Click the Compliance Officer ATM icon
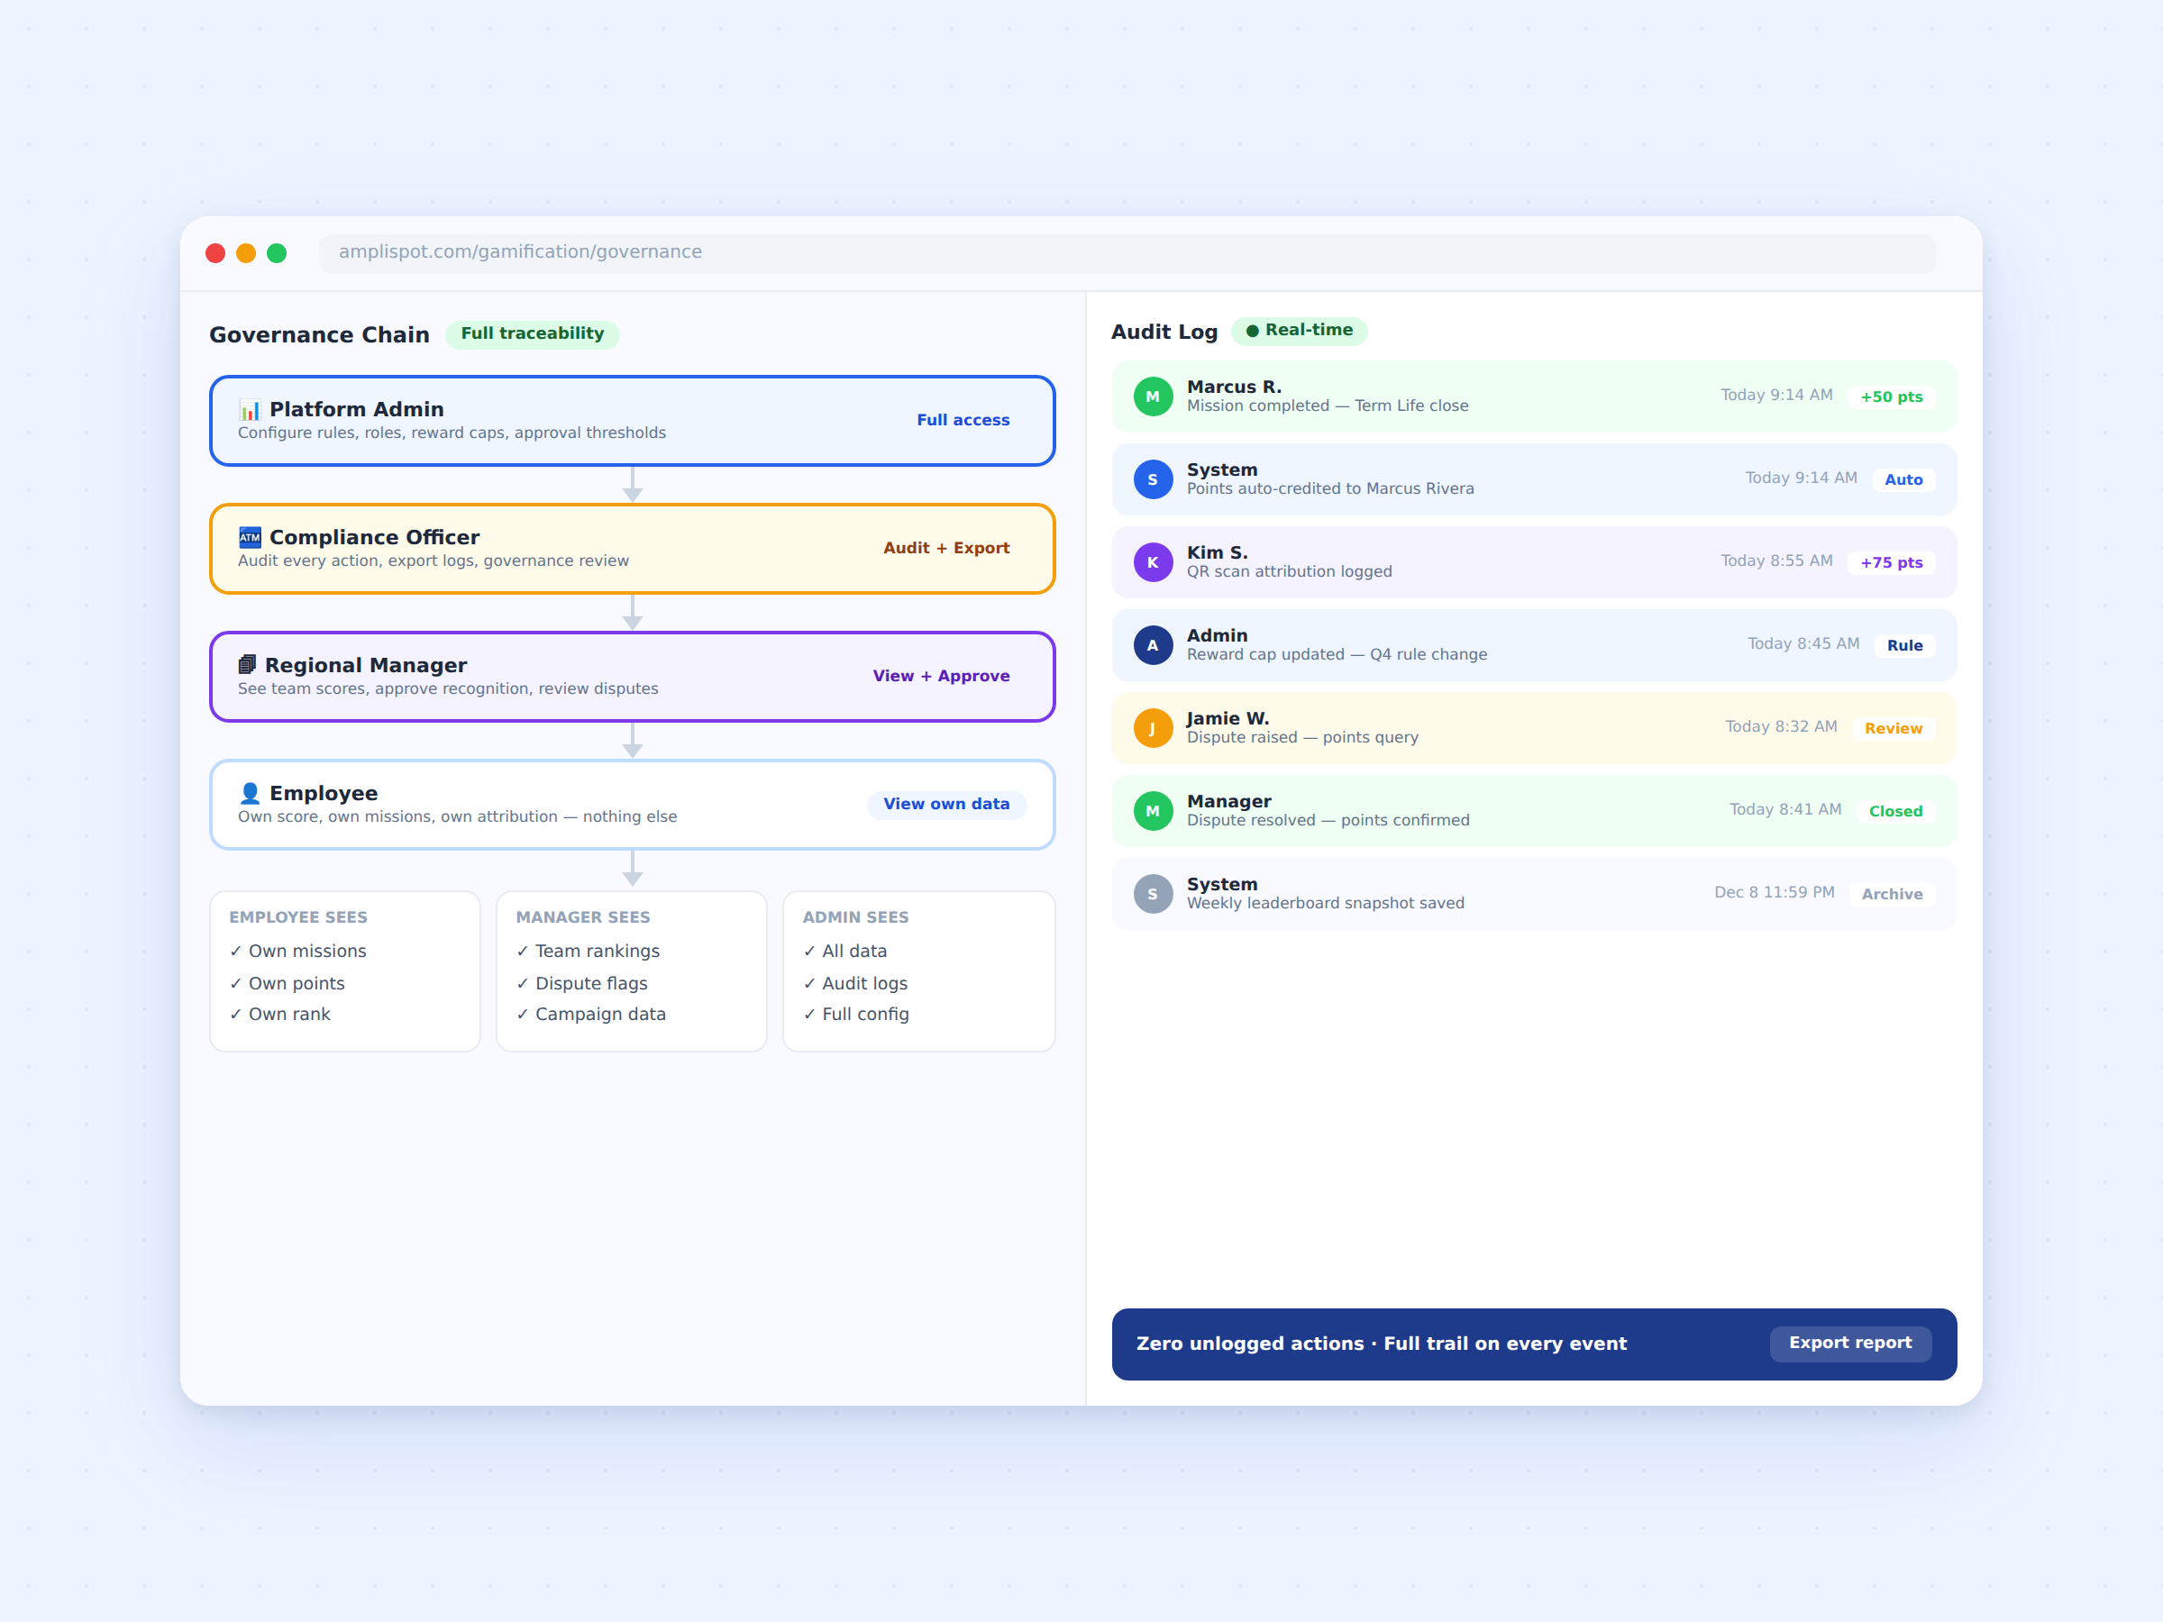Screen dimensions: 2163x1622 click(x=251, y=538)
